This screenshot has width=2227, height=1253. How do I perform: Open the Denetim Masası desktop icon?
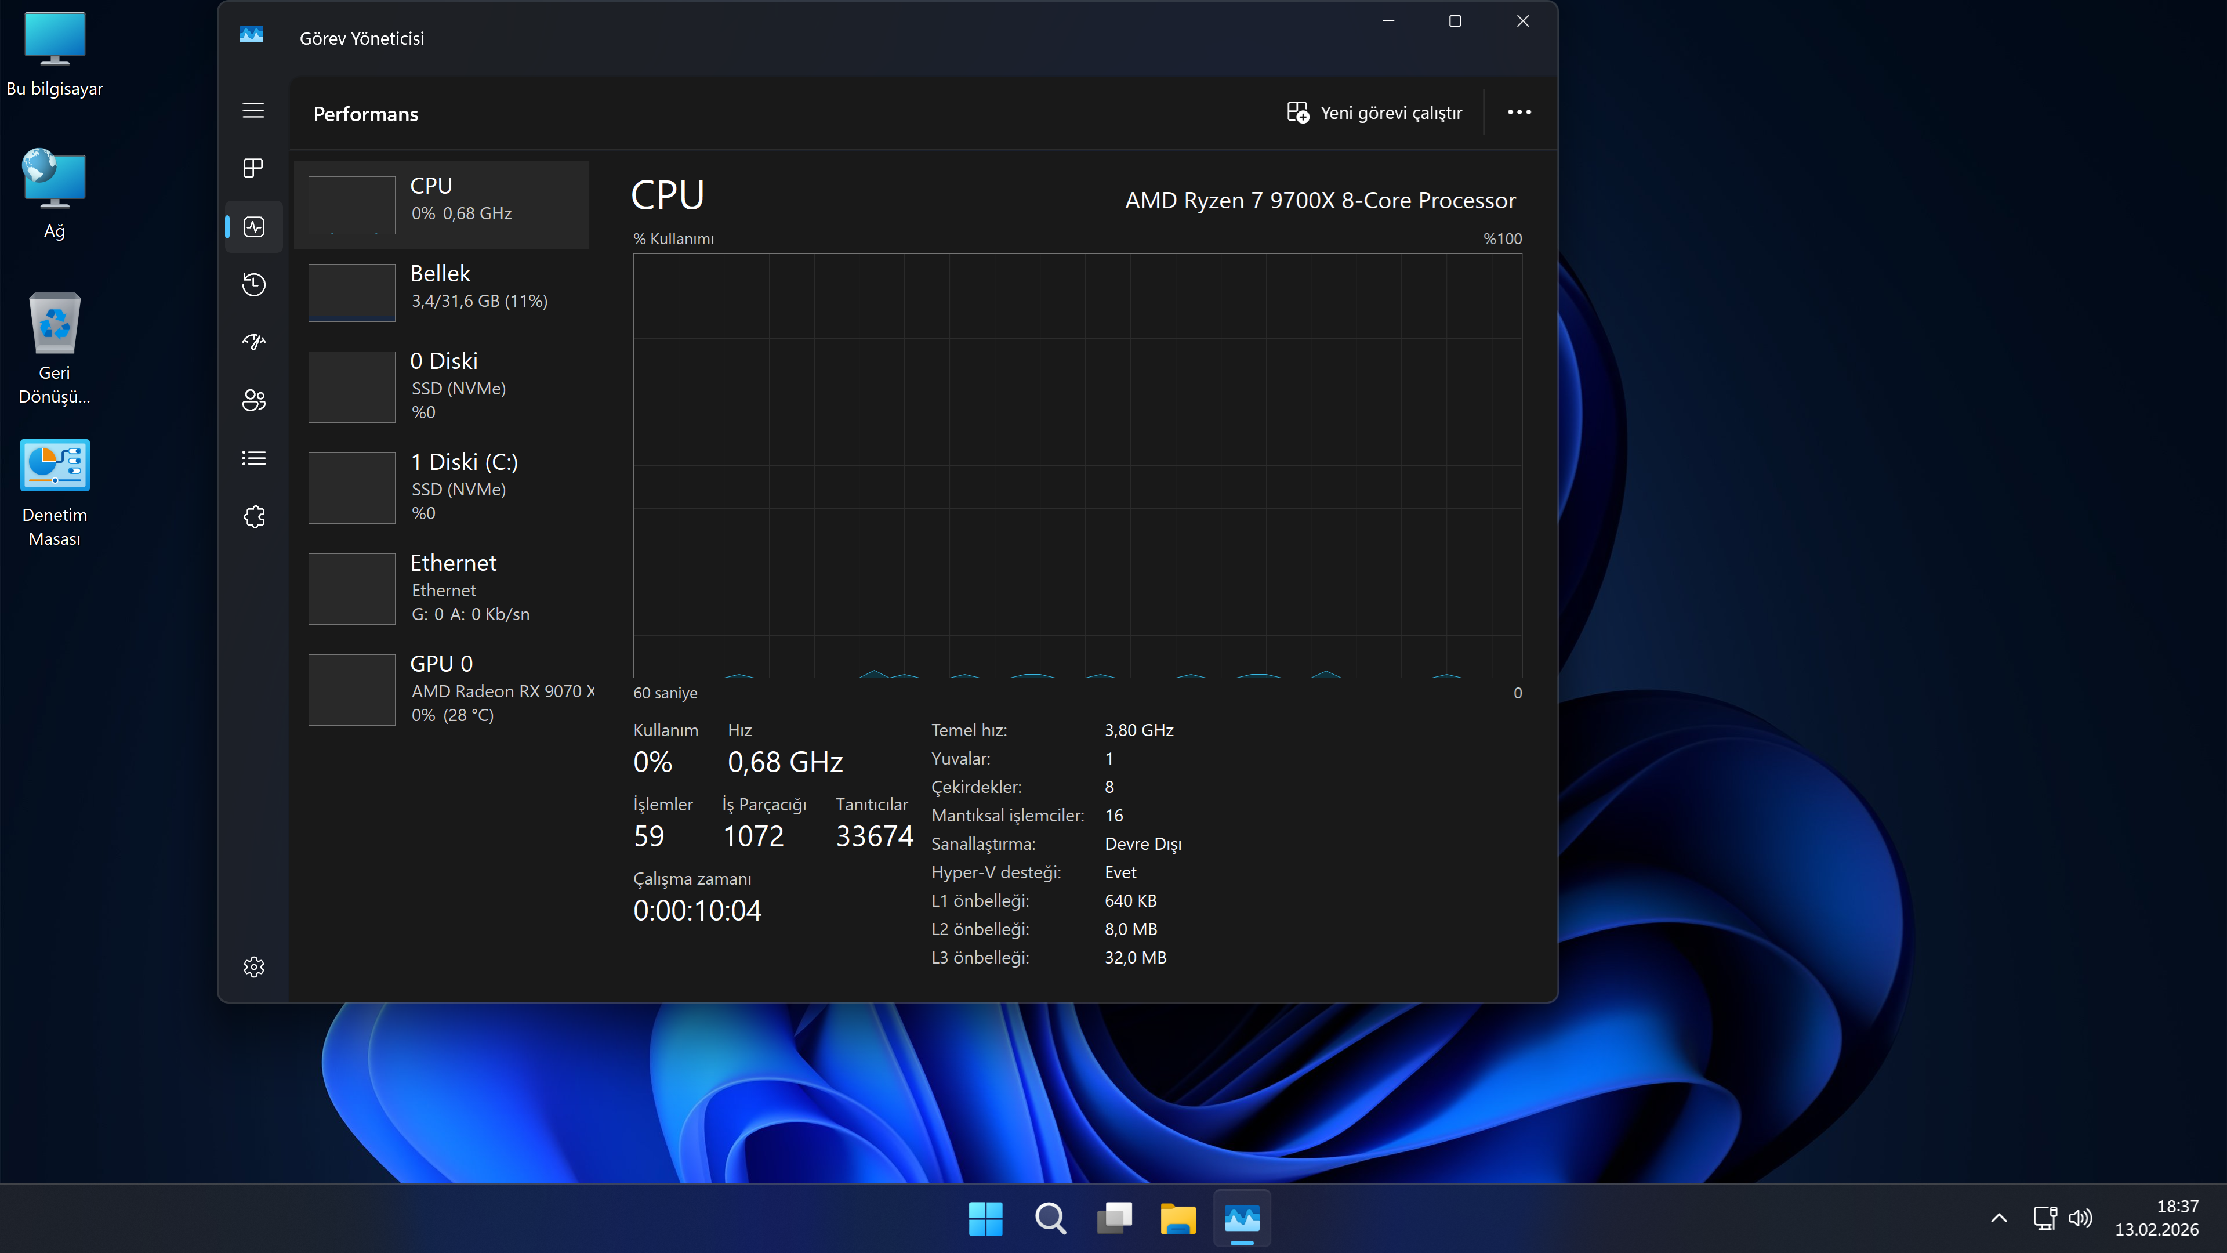[55, 493]
